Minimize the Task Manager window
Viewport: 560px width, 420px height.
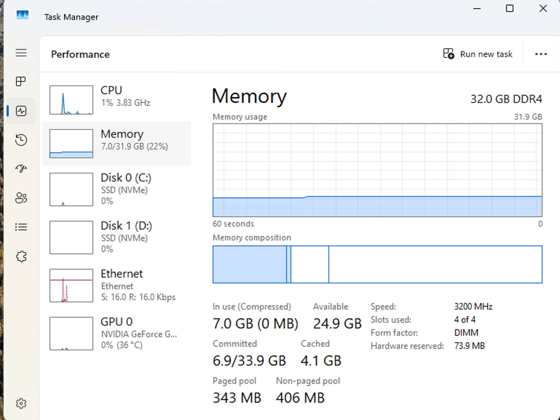tap(477, 9)
